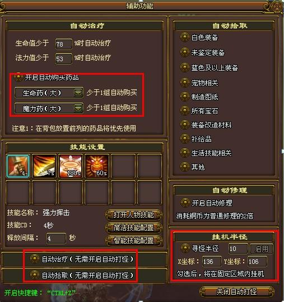Select the 180s cooldown skill icon
The width and height of the screenshot is (284, 302).
71,166
